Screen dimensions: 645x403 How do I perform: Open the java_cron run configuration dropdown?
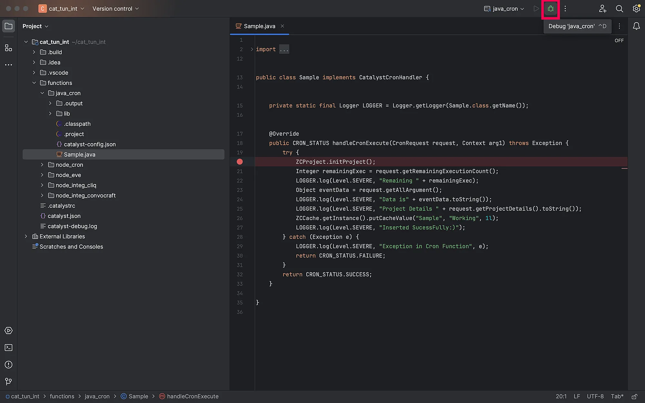[504, 9]
